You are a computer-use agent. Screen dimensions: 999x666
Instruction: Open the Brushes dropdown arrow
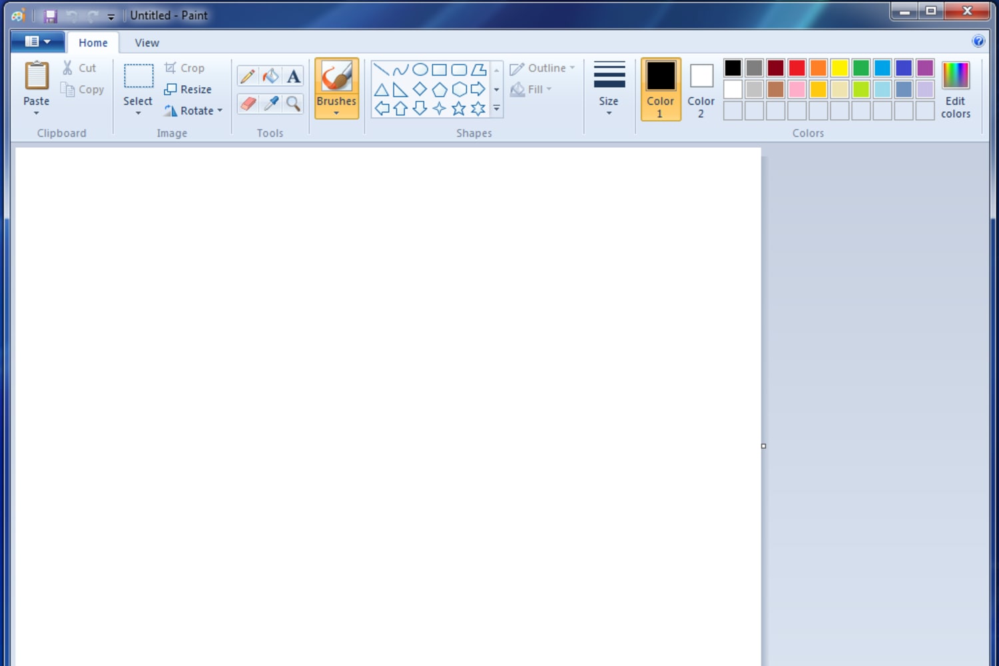point(336,113)
